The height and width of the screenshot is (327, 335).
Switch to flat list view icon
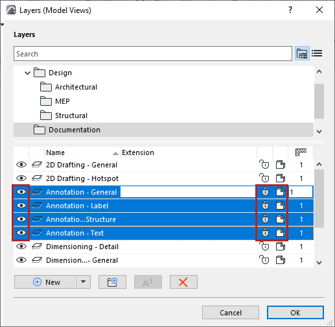click(317, 53)
